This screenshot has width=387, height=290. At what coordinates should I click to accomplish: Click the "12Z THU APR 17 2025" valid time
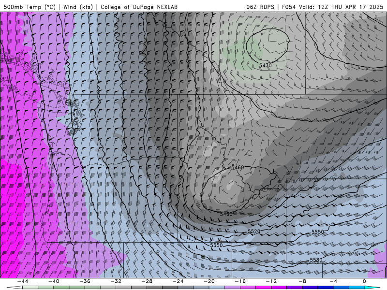tap(350, 7)
